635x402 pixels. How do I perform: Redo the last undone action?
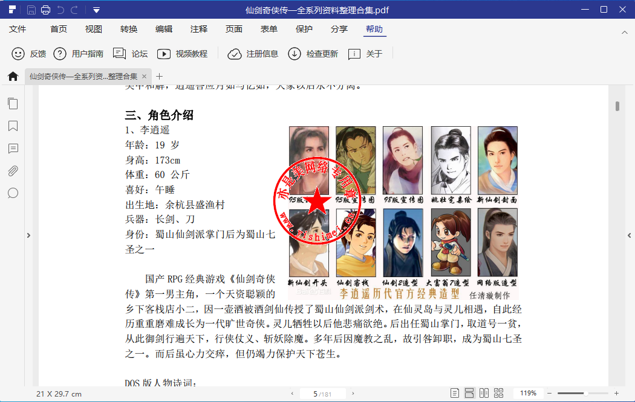74,10
